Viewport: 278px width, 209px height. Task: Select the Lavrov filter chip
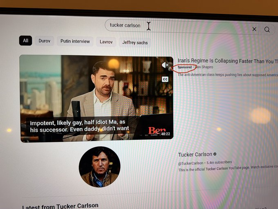pos(106,42)
